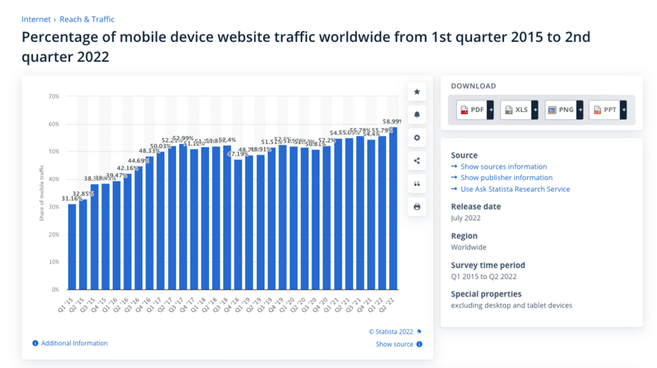The height and width of the screenshot is (368, 657).
Task: Click the info icon next to Show source
Action: (x=420, y=344)
